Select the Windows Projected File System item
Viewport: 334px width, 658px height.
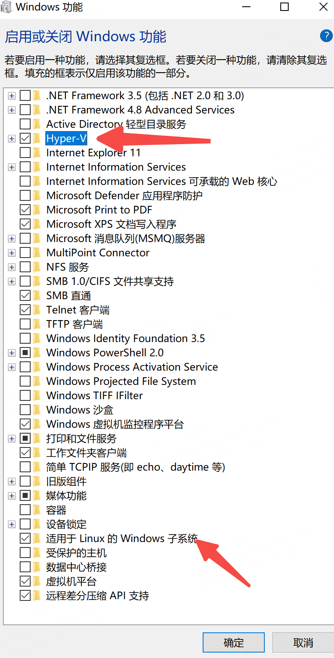click(x=121, y=381)
